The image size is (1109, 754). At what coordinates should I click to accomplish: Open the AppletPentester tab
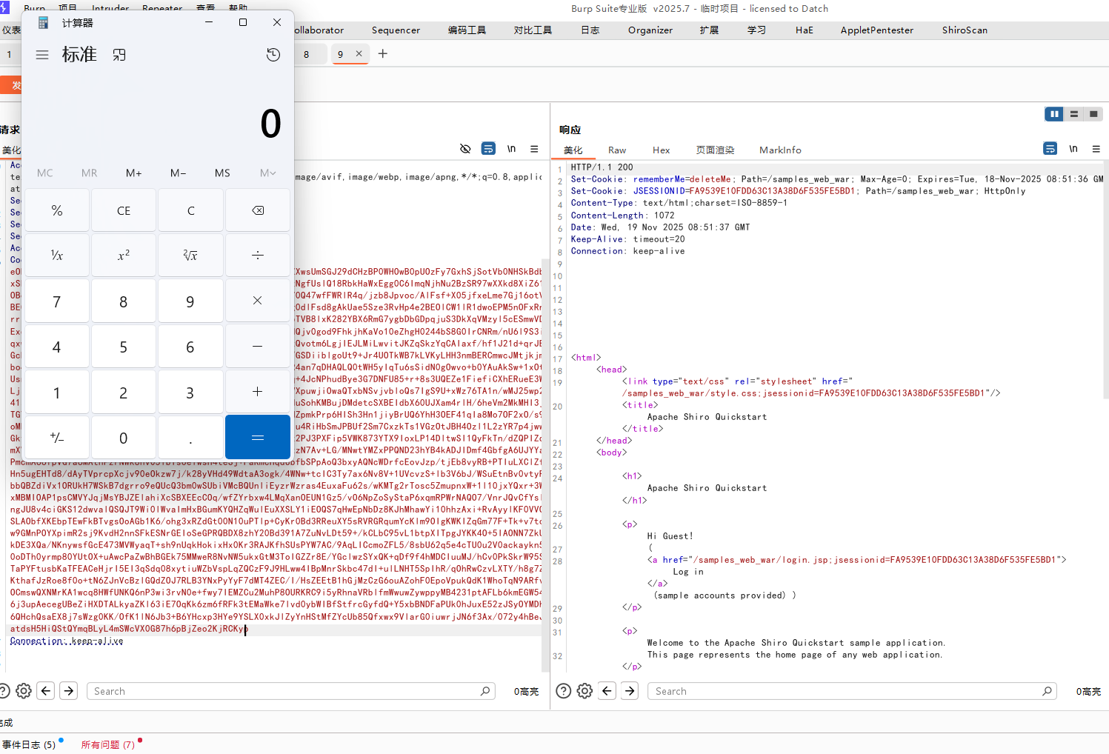pyautogui.click(x=877, y=30)
